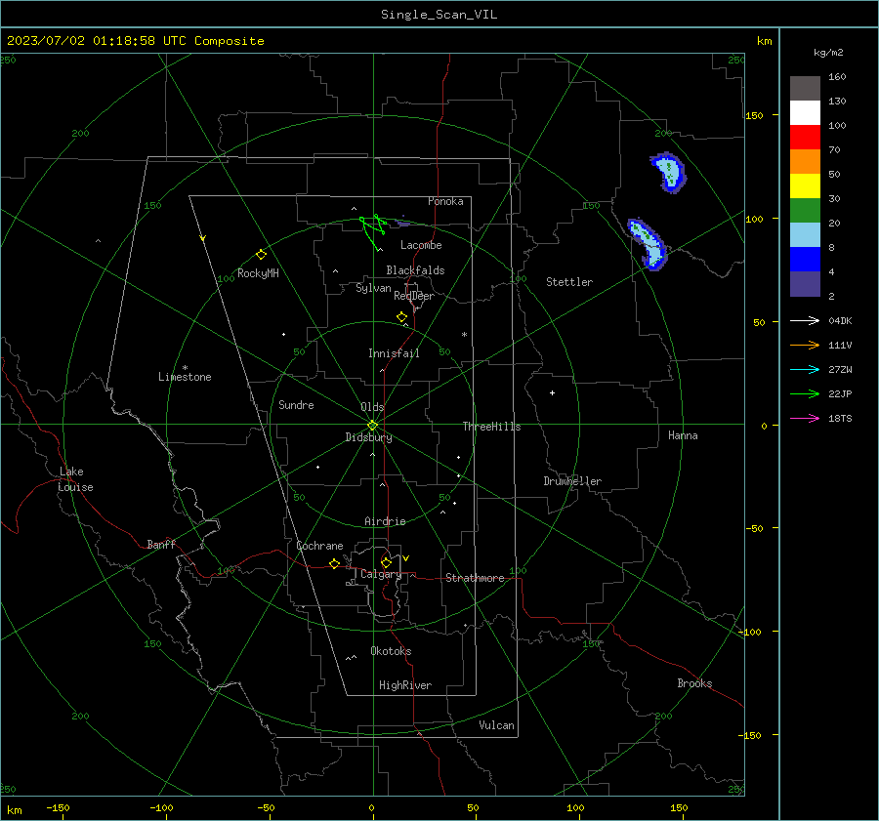Click the Innisfail town label
The height and width of the screenshot is (821, 879).
[394, 353]
